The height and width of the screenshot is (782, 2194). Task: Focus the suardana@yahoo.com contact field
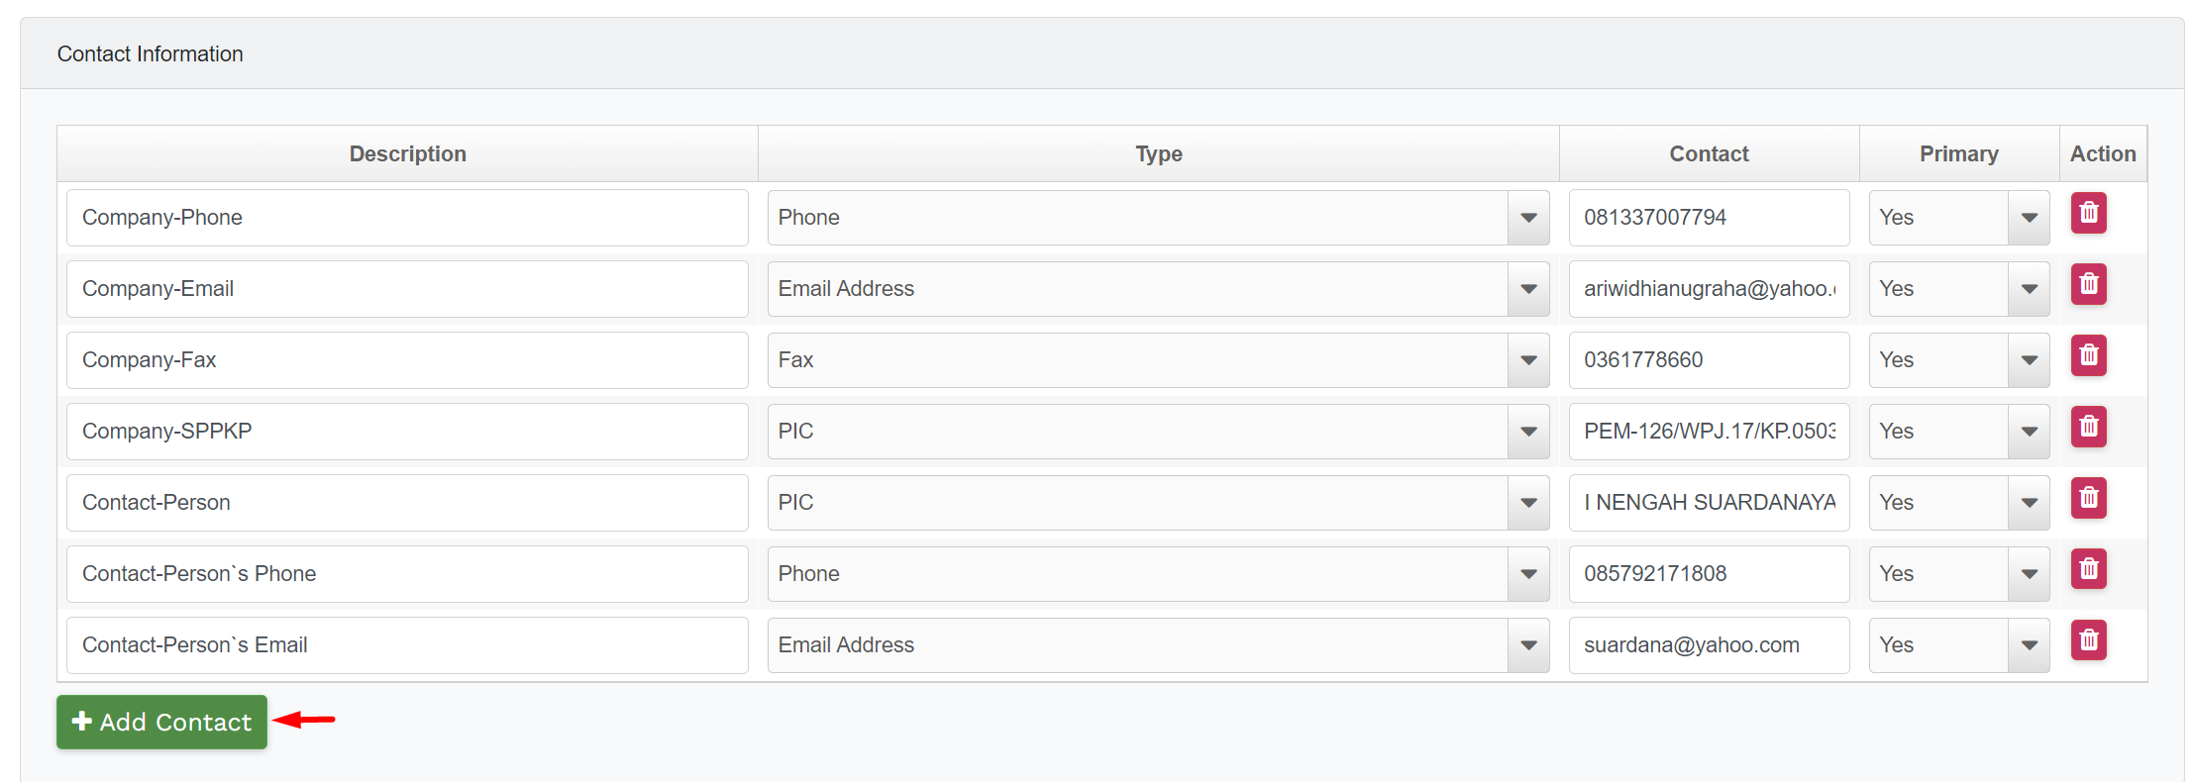[1708, 645]
